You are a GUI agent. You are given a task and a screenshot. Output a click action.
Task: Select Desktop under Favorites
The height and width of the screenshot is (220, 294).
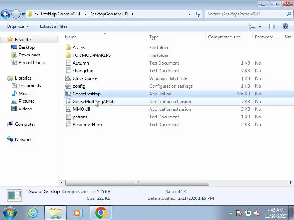point(26,47)
